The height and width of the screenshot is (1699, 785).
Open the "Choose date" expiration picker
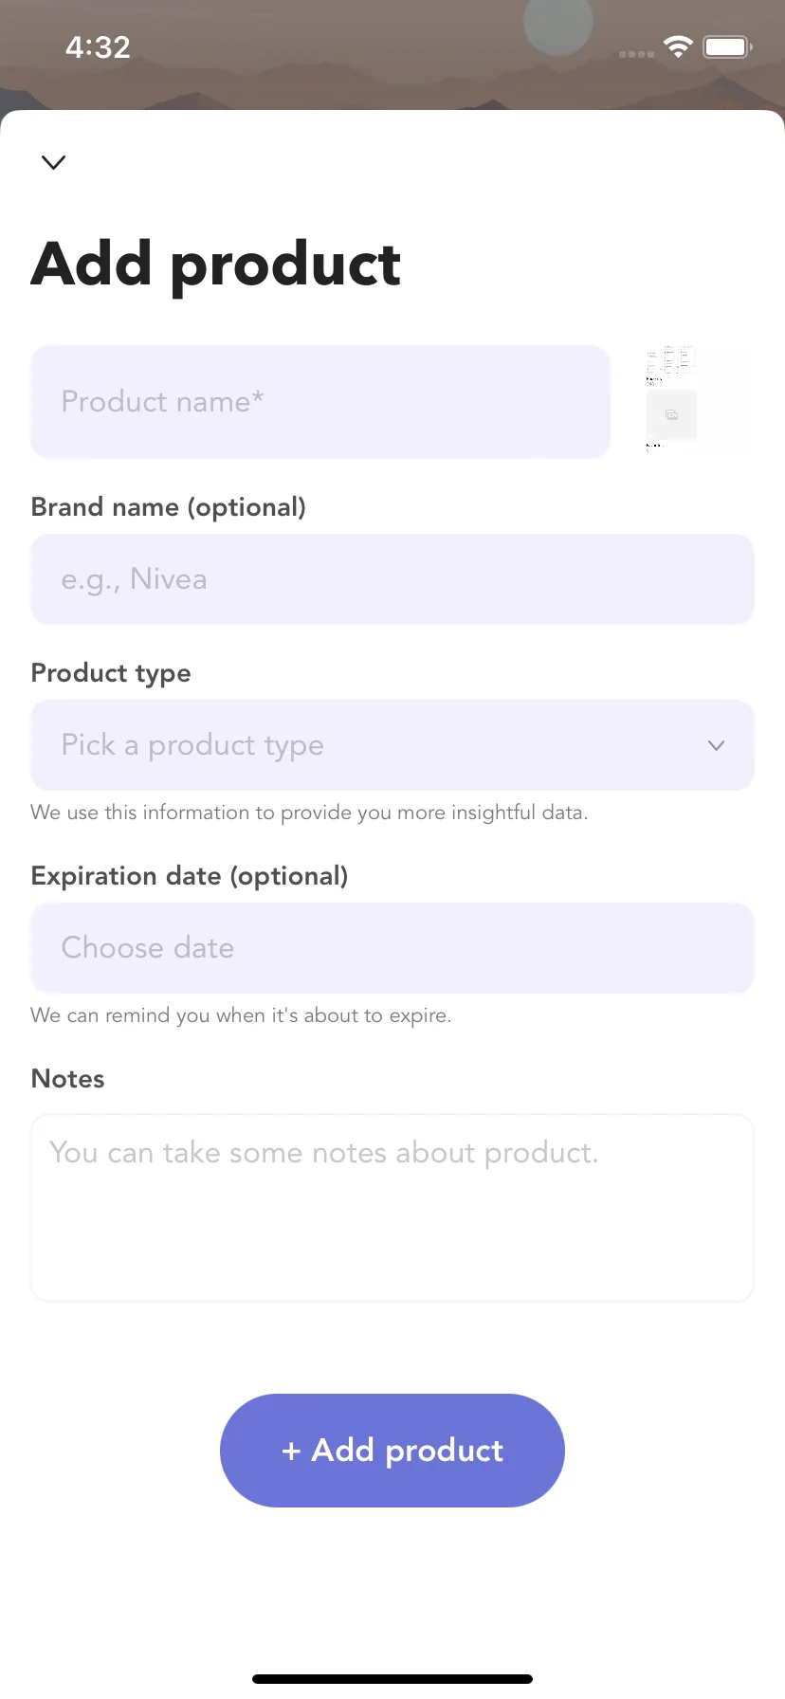392,948
